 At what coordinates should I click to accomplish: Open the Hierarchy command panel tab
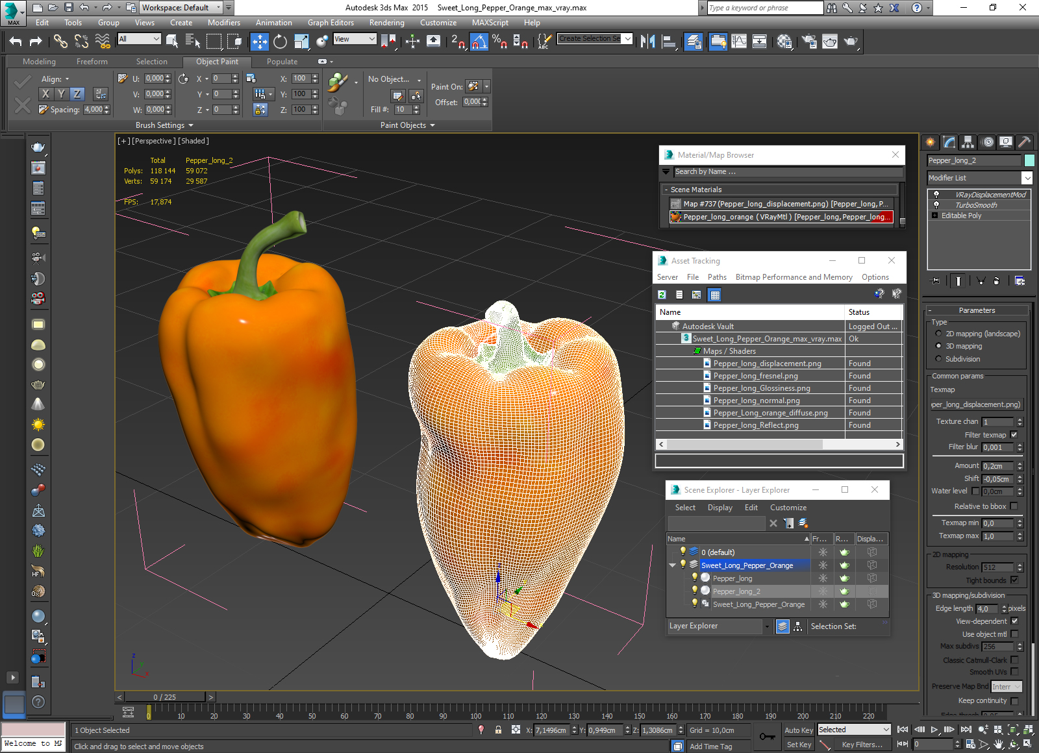coord(968,142)
